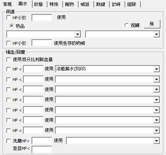Enable the 洗魔HP> checkbox
Viewport: 166px width, 155px height.
click(x=9, y=141)
